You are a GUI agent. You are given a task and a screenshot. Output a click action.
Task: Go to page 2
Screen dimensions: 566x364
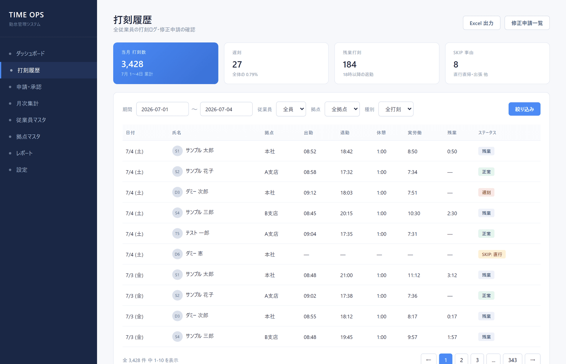(461, 360)
